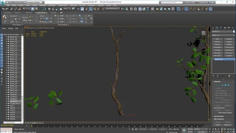Open the selection filter All dropdown
The width and height of the screenshot is (236, 133).
[x=26, y=8]
